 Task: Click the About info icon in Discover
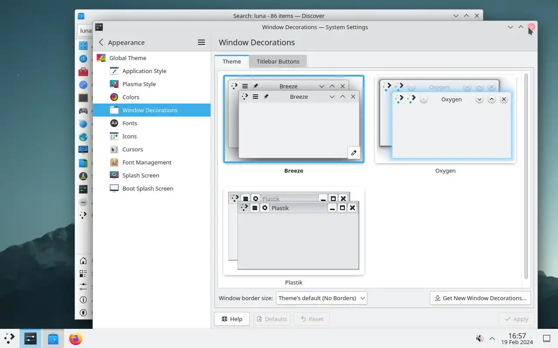click(x=83, y=300)
